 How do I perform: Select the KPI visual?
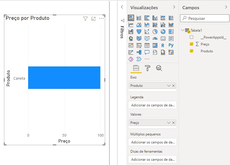click(x=131, y=45)
